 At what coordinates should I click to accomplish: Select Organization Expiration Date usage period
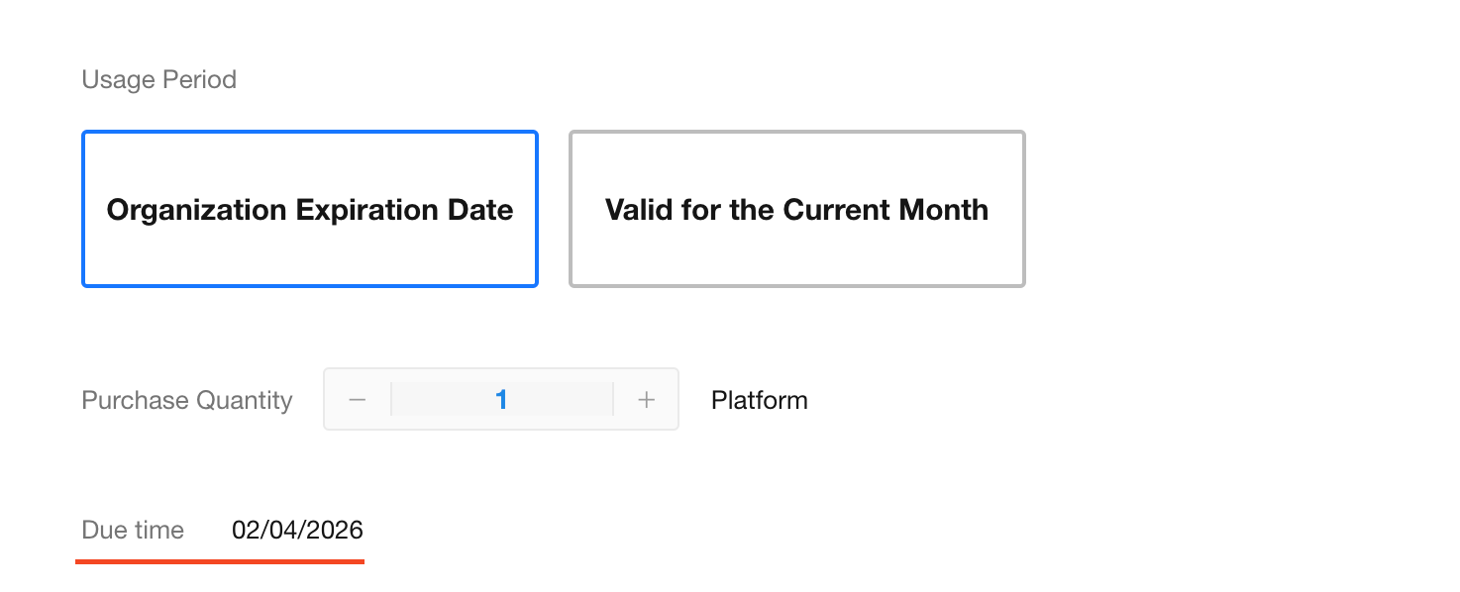pyautogui.click(x=310, y=209)
